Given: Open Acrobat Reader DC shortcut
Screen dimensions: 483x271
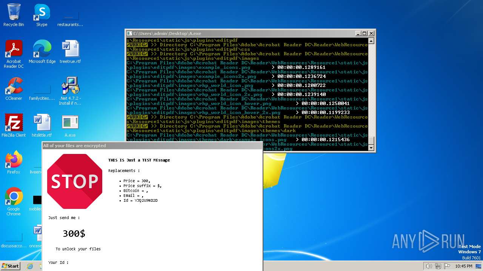Looking at the screenshot, I should point(14,54).
